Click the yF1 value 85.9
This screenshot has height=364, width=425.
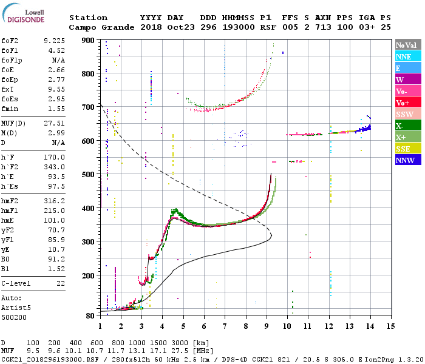56,240
